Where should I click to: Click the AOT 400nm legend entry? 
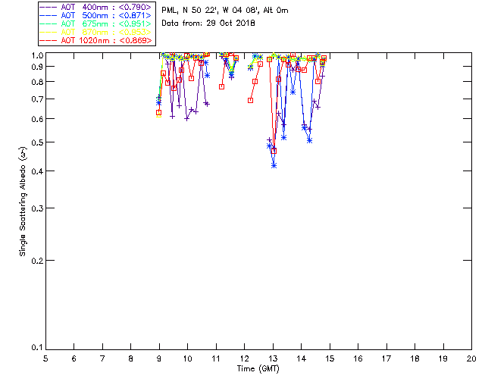coord(96,7)
